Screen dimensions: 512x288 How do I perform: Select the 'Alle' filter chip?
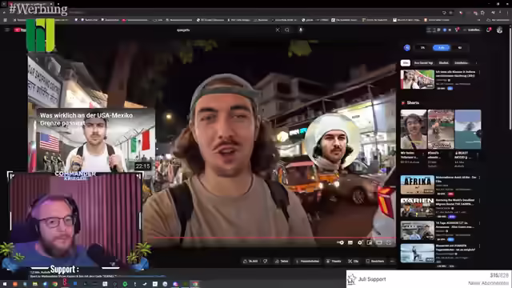coord(406,62)
